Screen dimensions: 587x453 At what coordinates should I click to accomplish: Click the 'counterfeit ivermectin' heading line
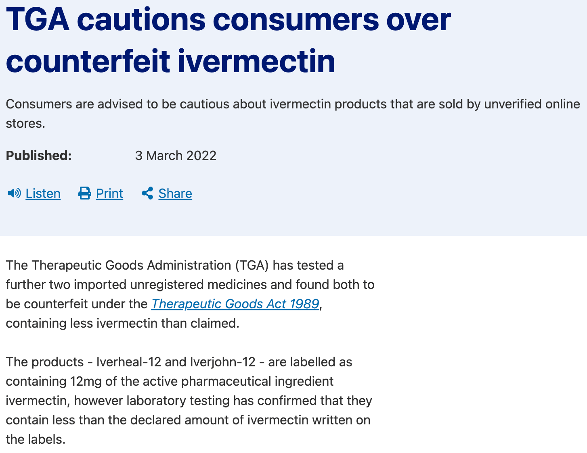(170, 61)
